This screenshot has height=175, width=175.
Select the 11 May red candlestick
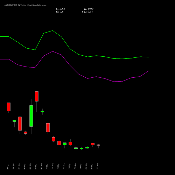(x=48, y=128)
